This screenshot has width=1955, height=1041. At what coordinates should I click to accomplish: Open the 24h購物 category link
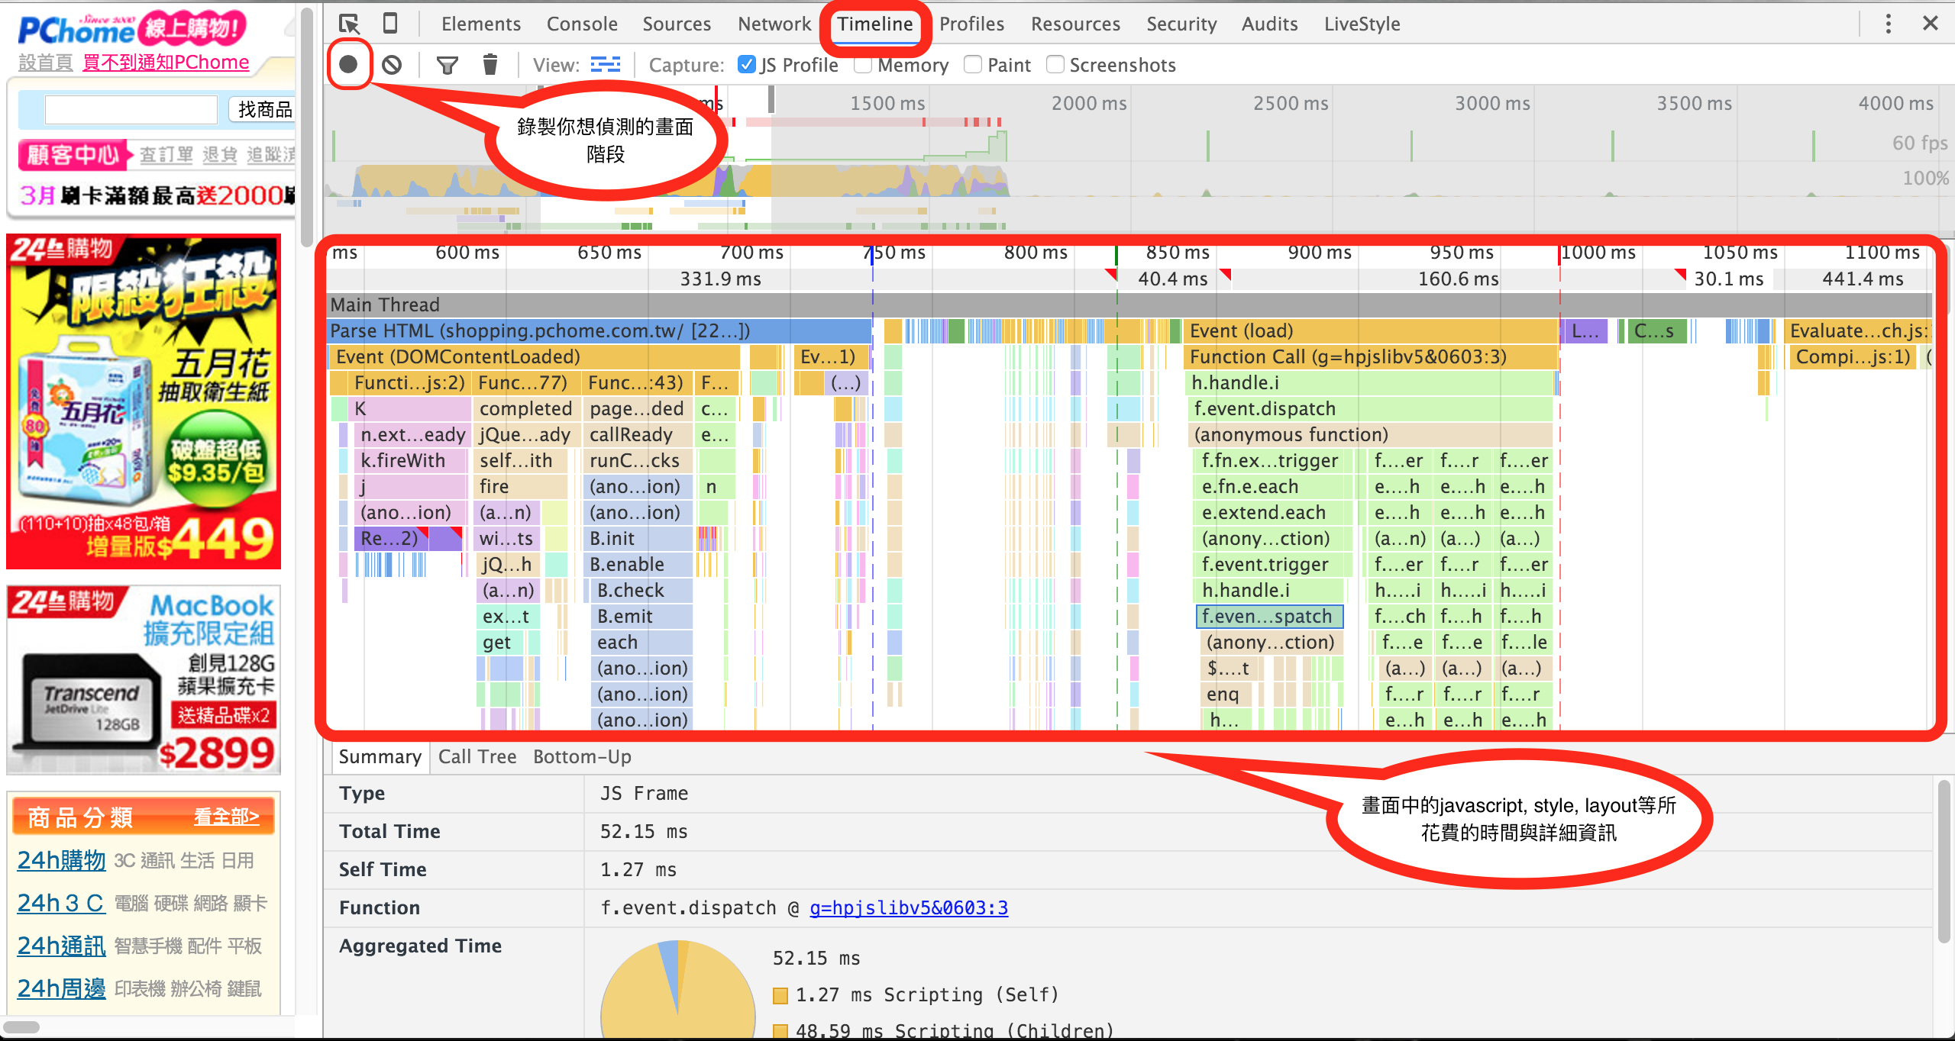(x=61, y=860)
